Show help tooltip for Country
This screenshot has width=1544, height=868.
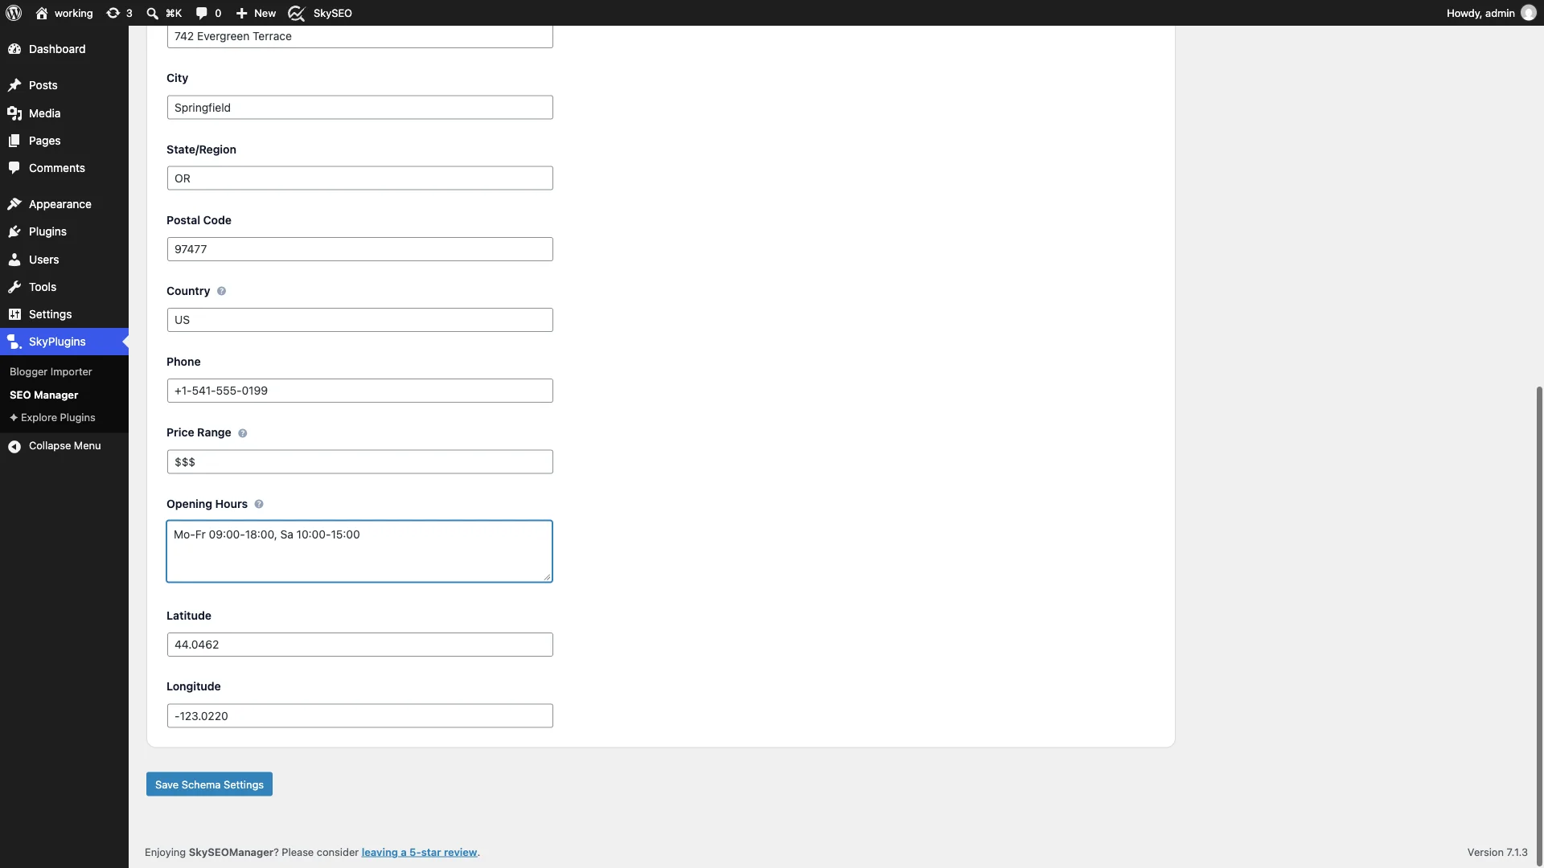pyautogui.click(x=221, y=291)
